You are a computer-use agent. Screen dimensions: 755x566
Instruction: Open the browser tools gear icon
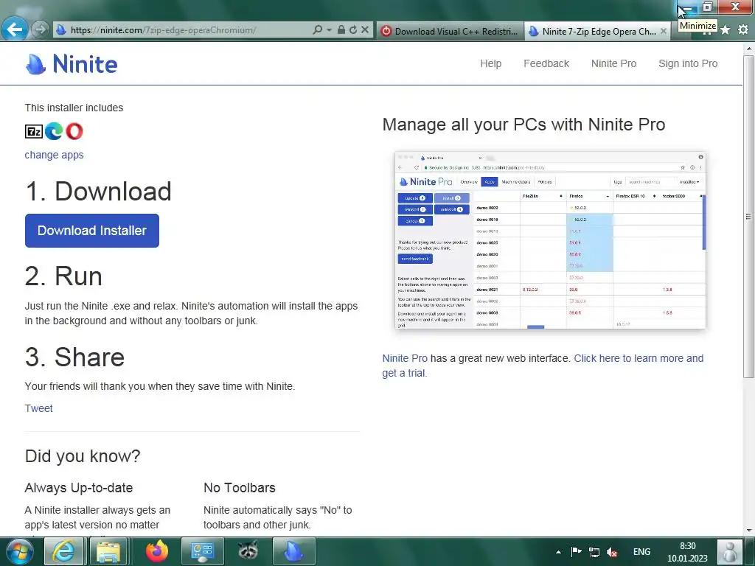click(743, 29)
